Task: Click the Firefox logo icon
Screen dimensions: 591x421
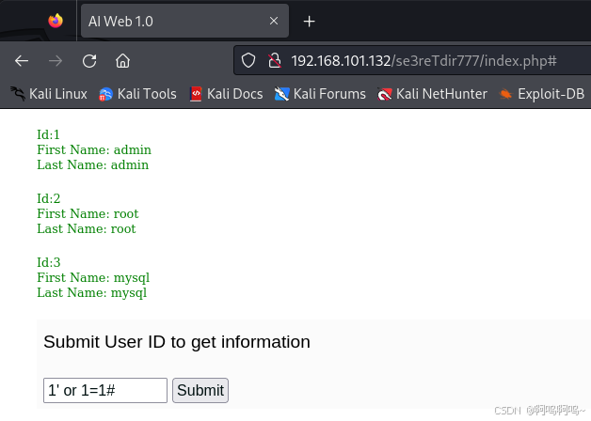Action: point(56,21)
